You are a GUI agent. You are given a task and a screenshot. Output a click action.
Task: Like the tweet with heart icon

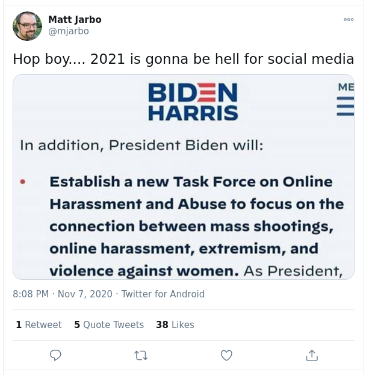pos(226,355)
